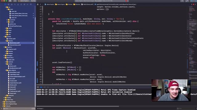Open the related items grid icon
The width and height of the screenshot is (197, 110).
tap(38, 4)
